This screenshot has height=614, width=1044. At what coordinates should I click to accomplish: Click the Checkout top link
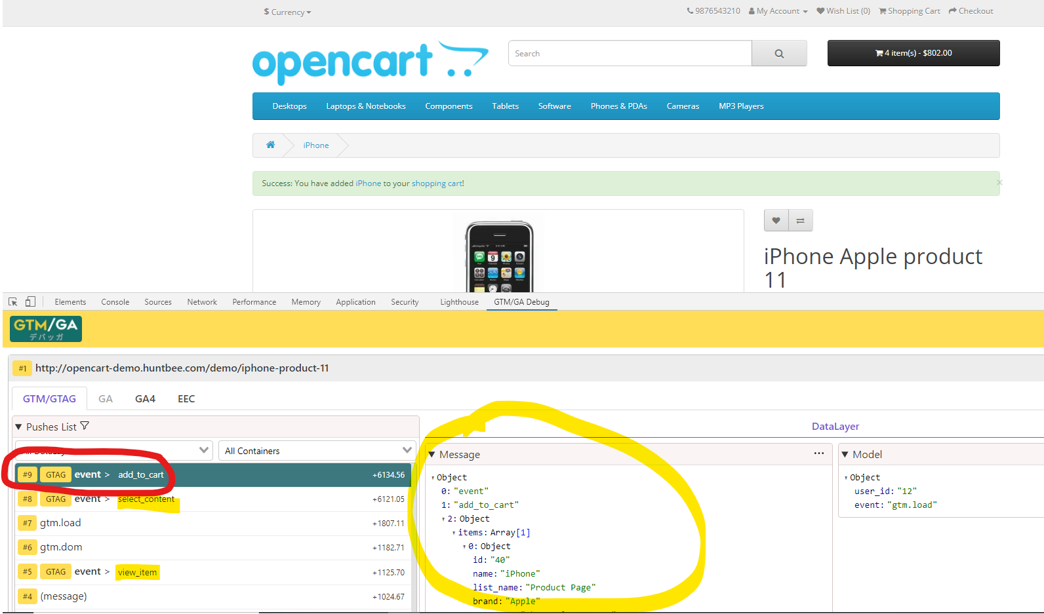pyautogui.click(x=971, y=11)
